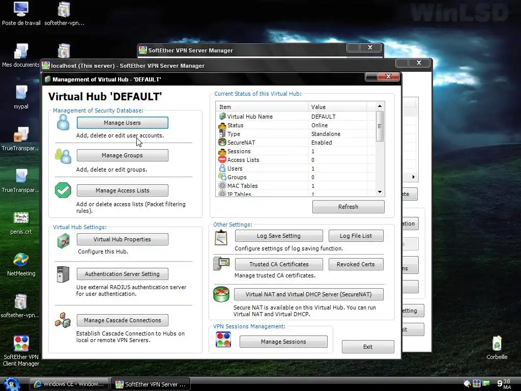Open Trusted CA Certificates

click(279, 264)
